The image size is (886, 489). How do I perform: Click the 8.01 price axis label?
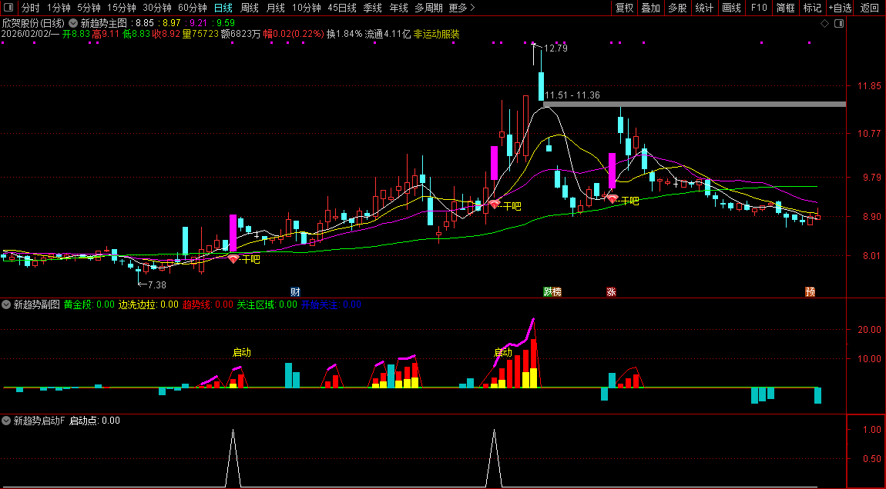coord(871,255)
